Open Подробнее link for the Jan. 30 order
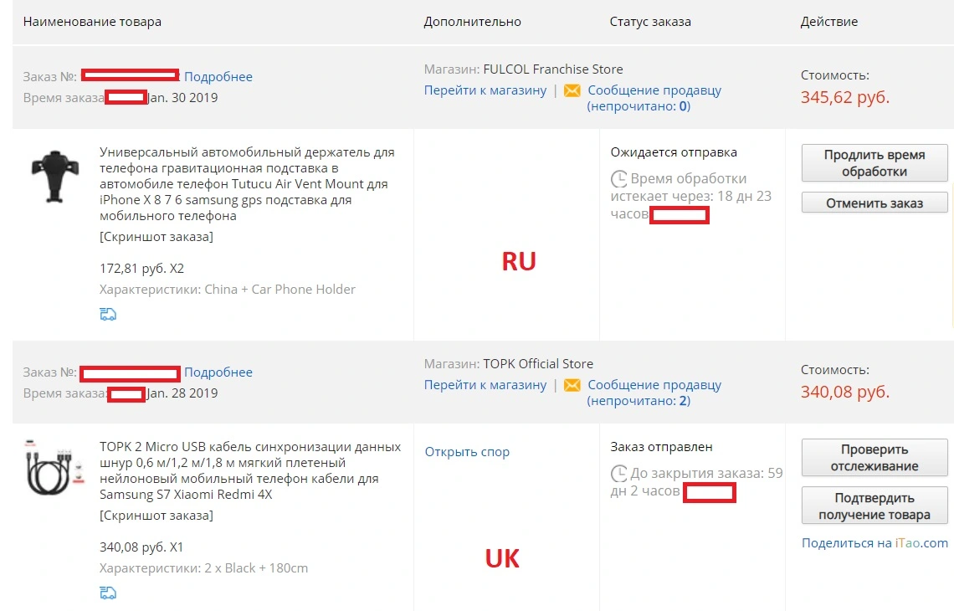The height and width of the screenshot is (611, 954). [218, 77]
